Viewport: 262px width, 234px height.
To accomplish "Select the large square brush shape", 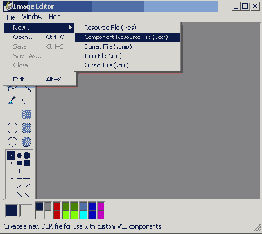I will tap(27, 163).
